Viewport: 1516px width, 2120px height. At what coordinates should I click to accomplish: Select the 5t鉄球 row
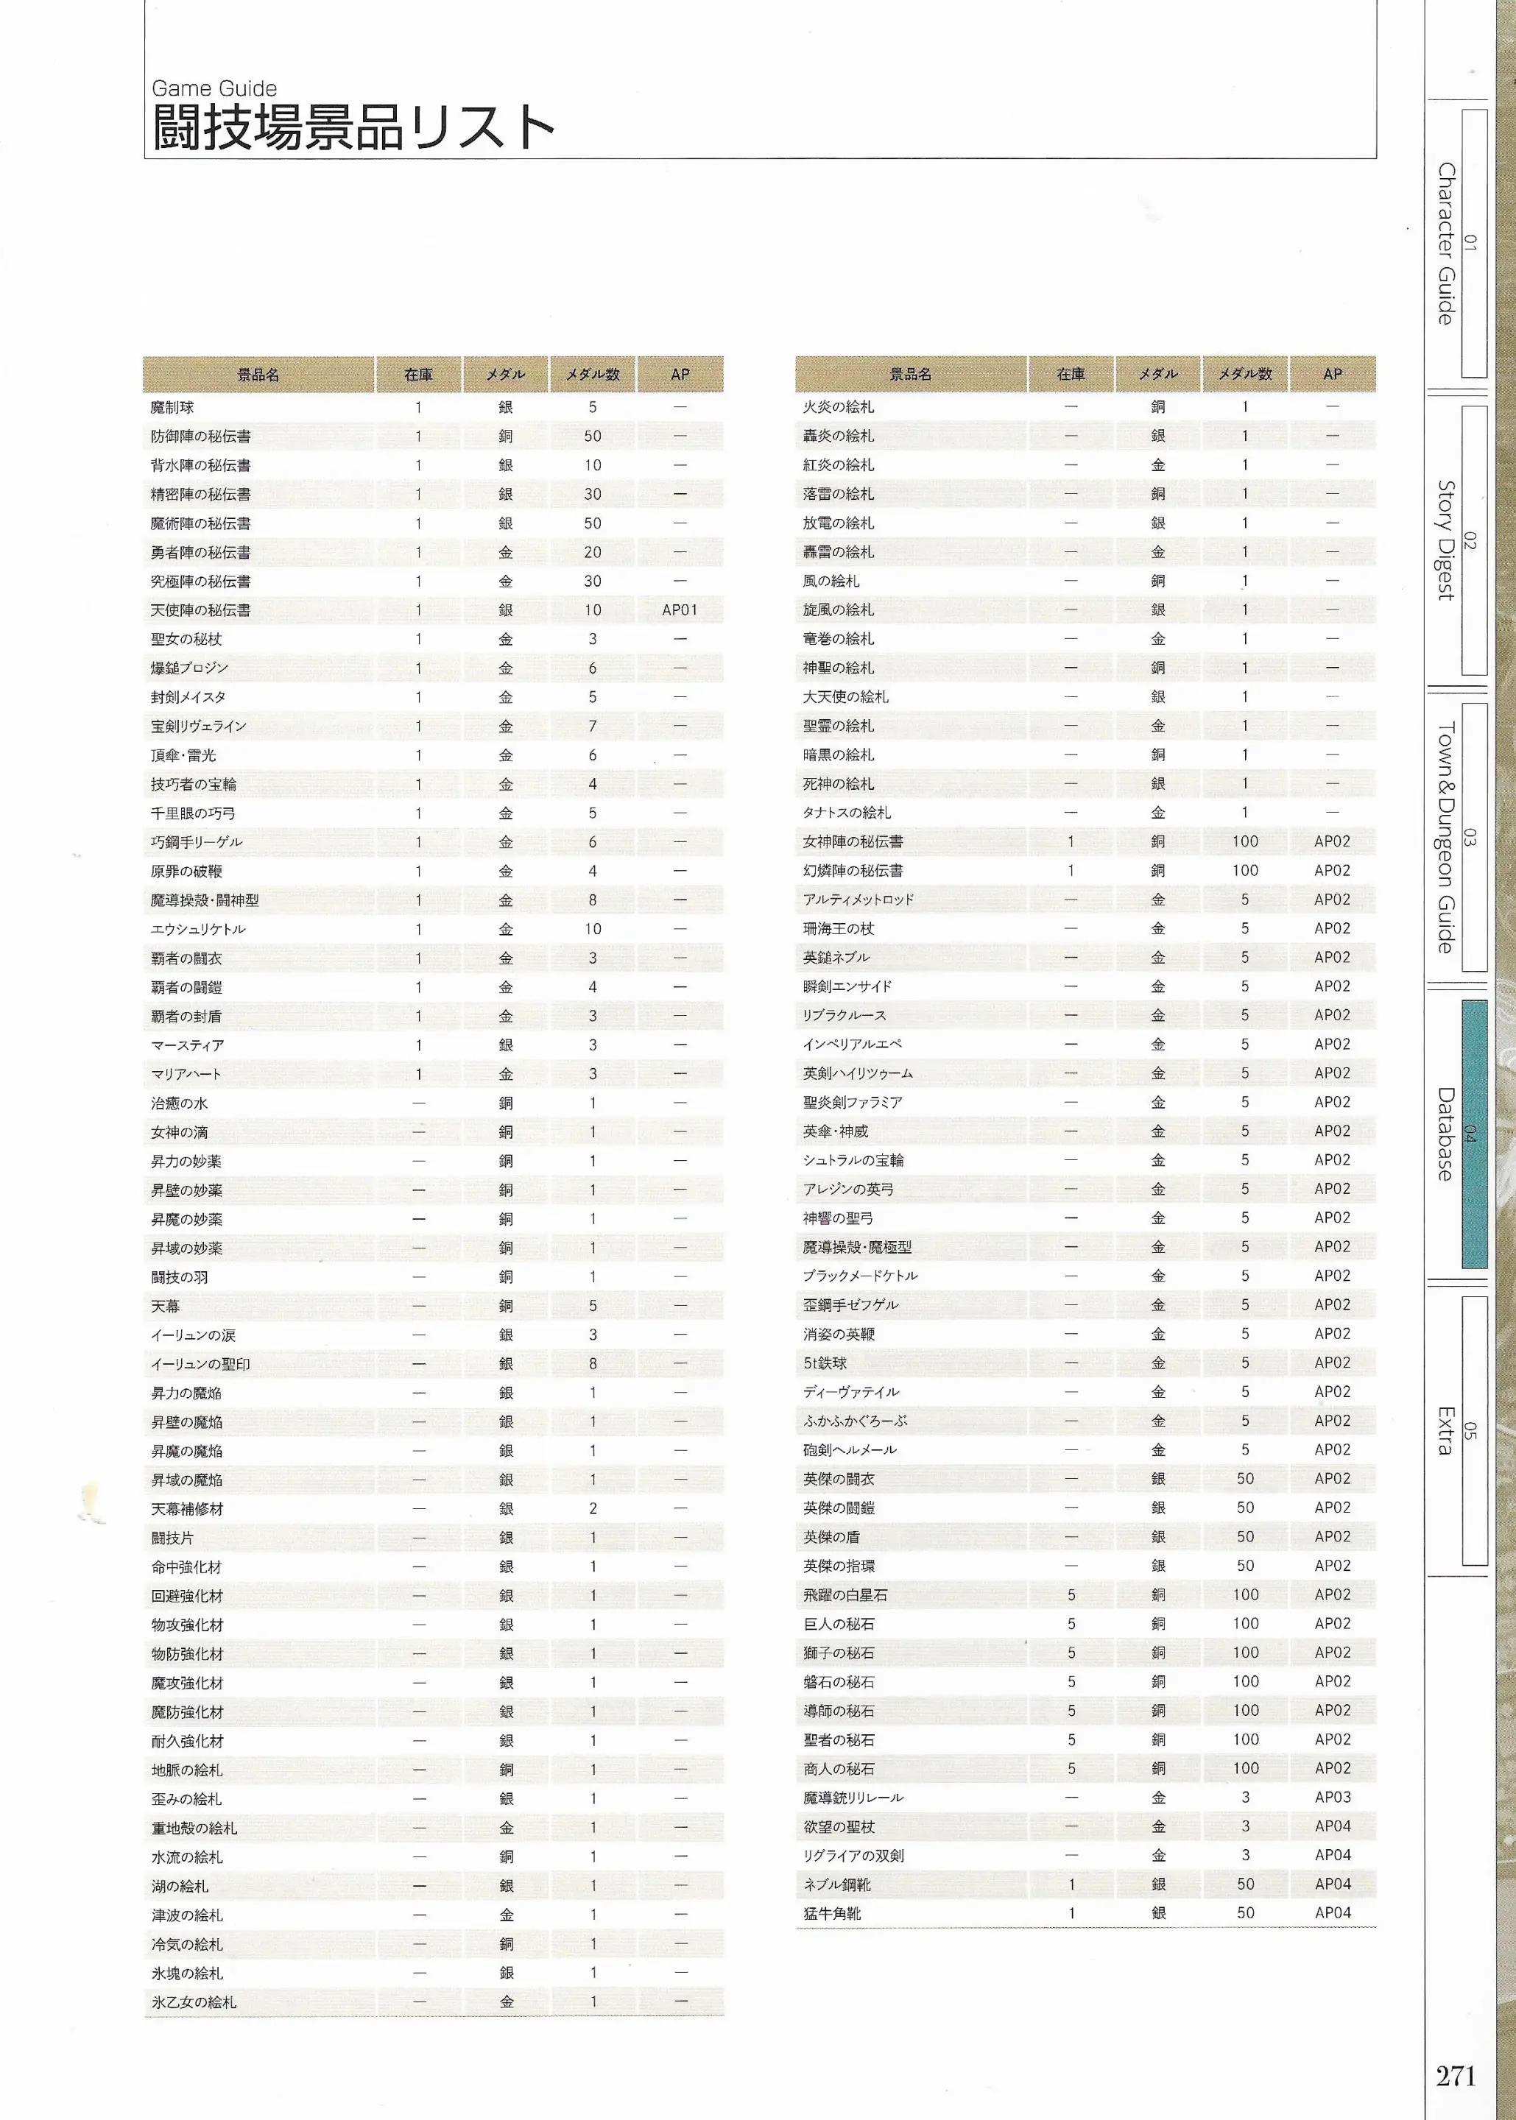click(1086, 1363)
